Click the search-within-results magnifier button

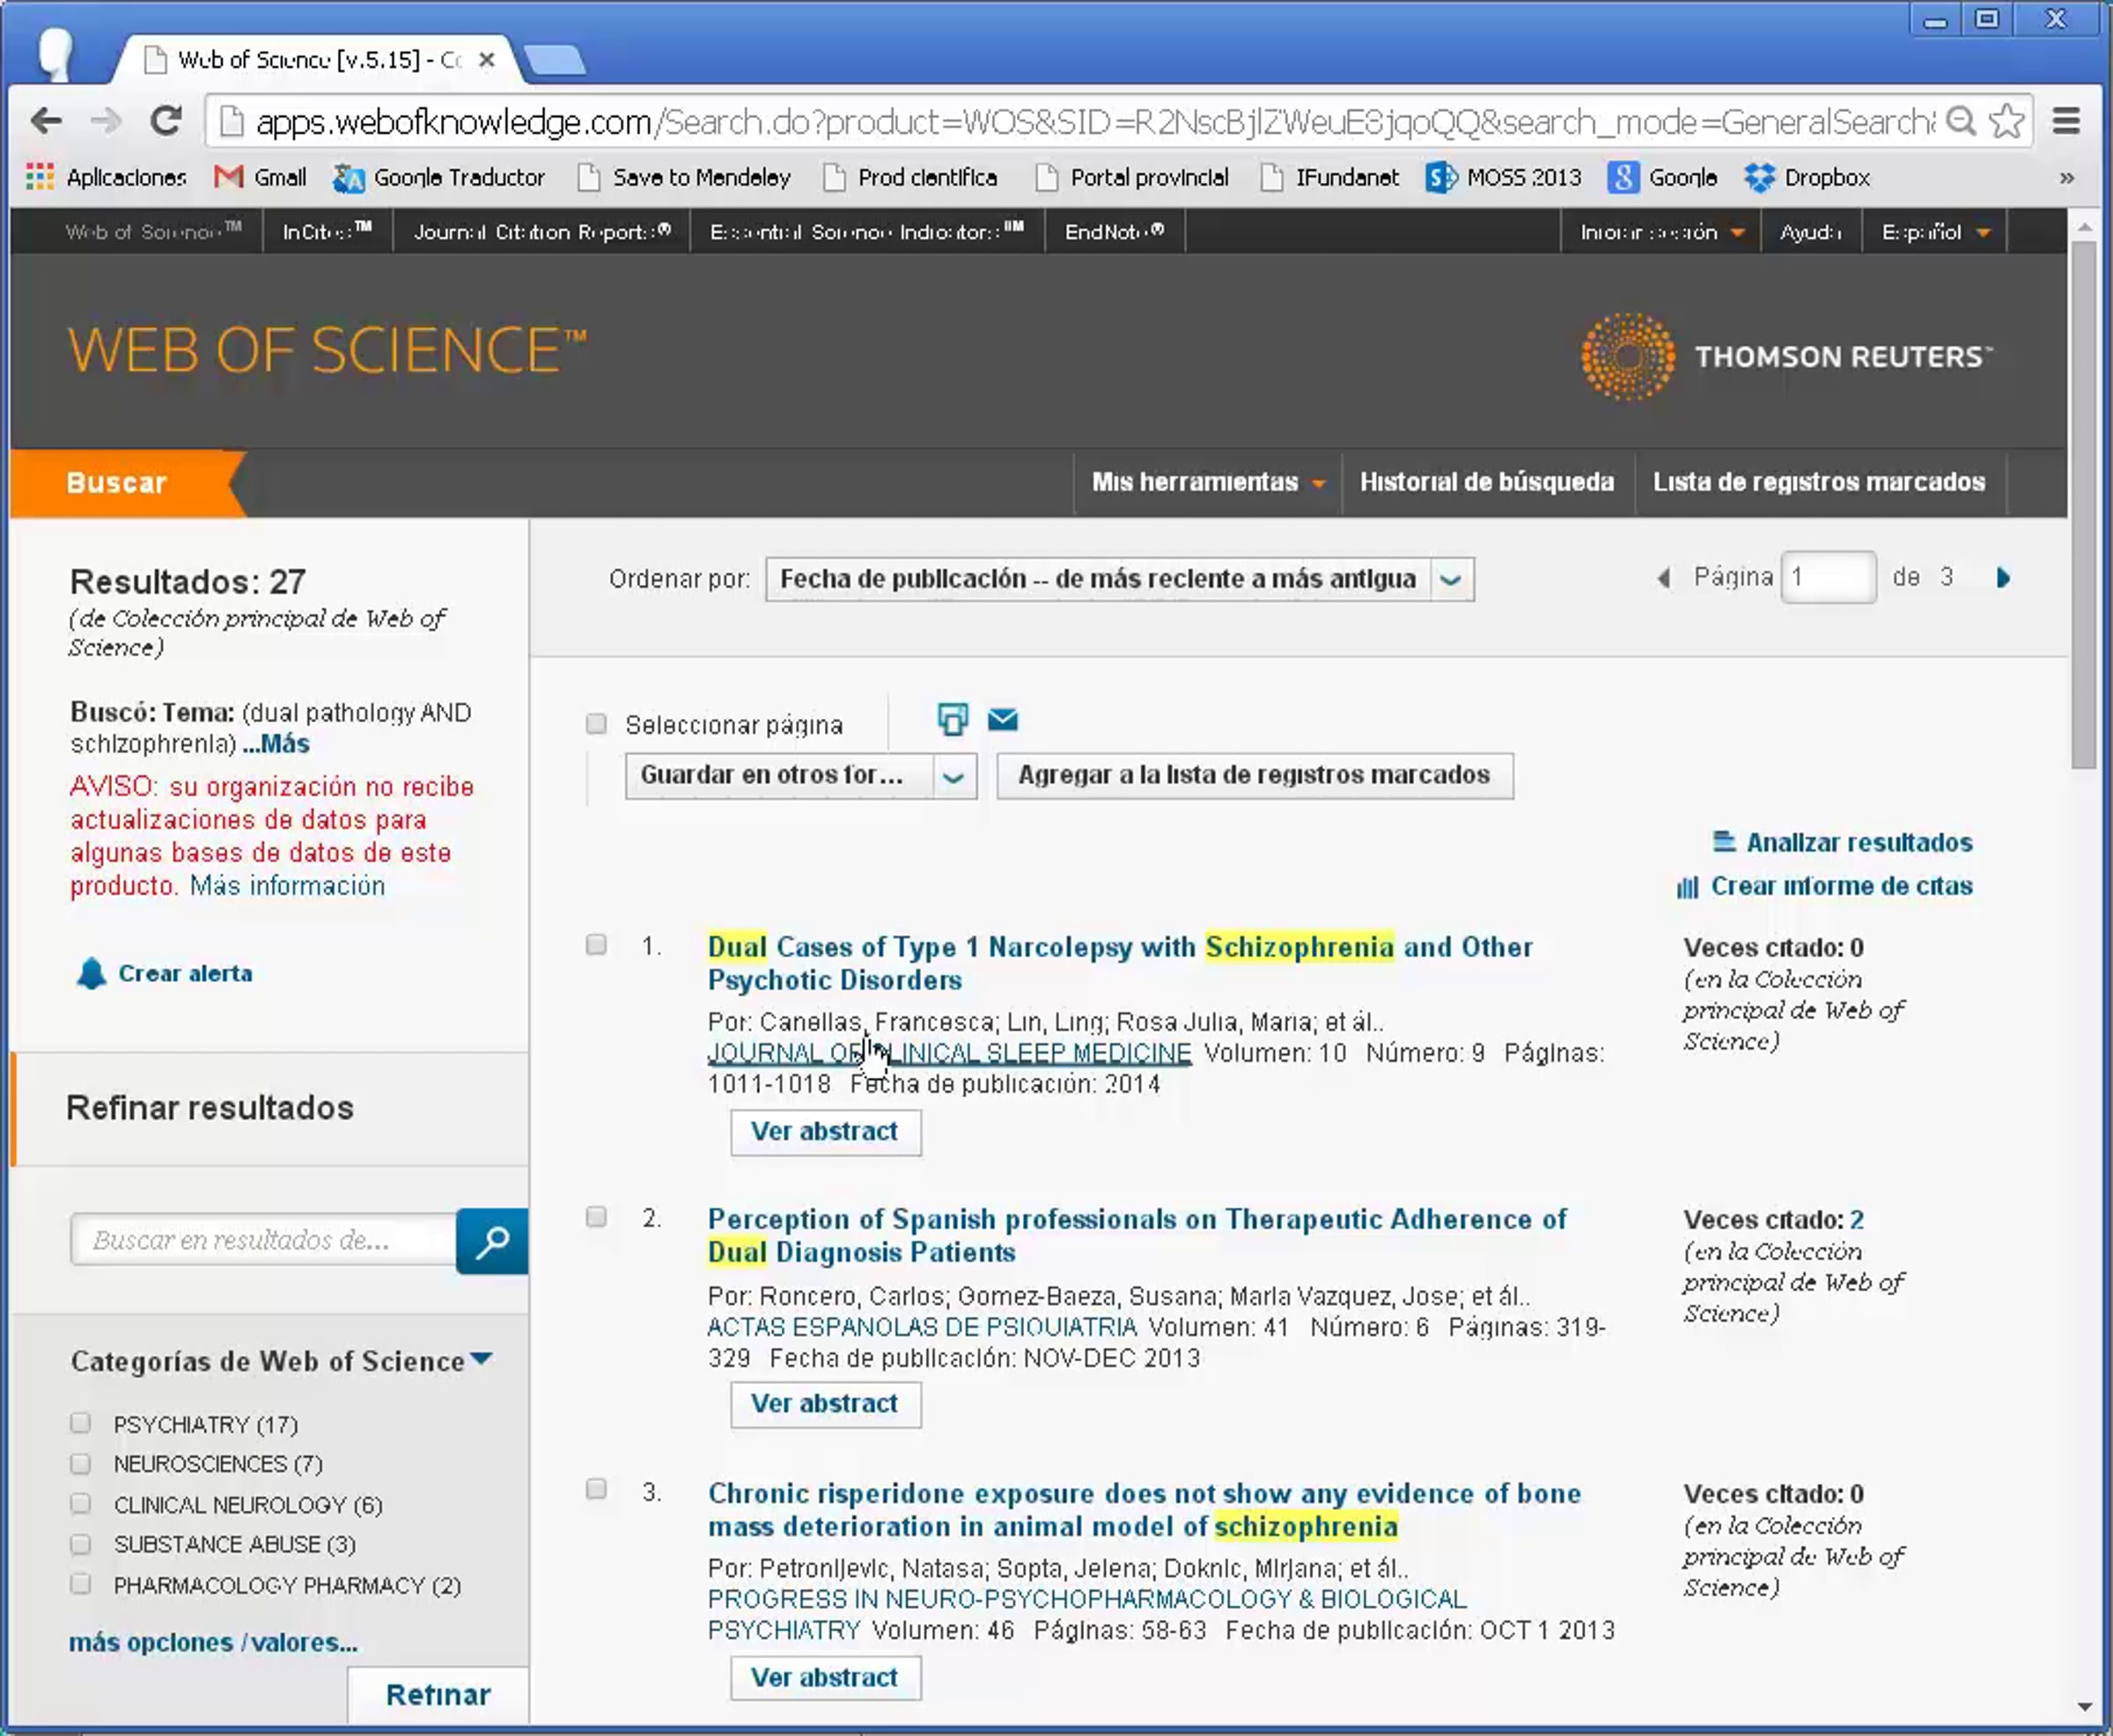point(491,1241)
